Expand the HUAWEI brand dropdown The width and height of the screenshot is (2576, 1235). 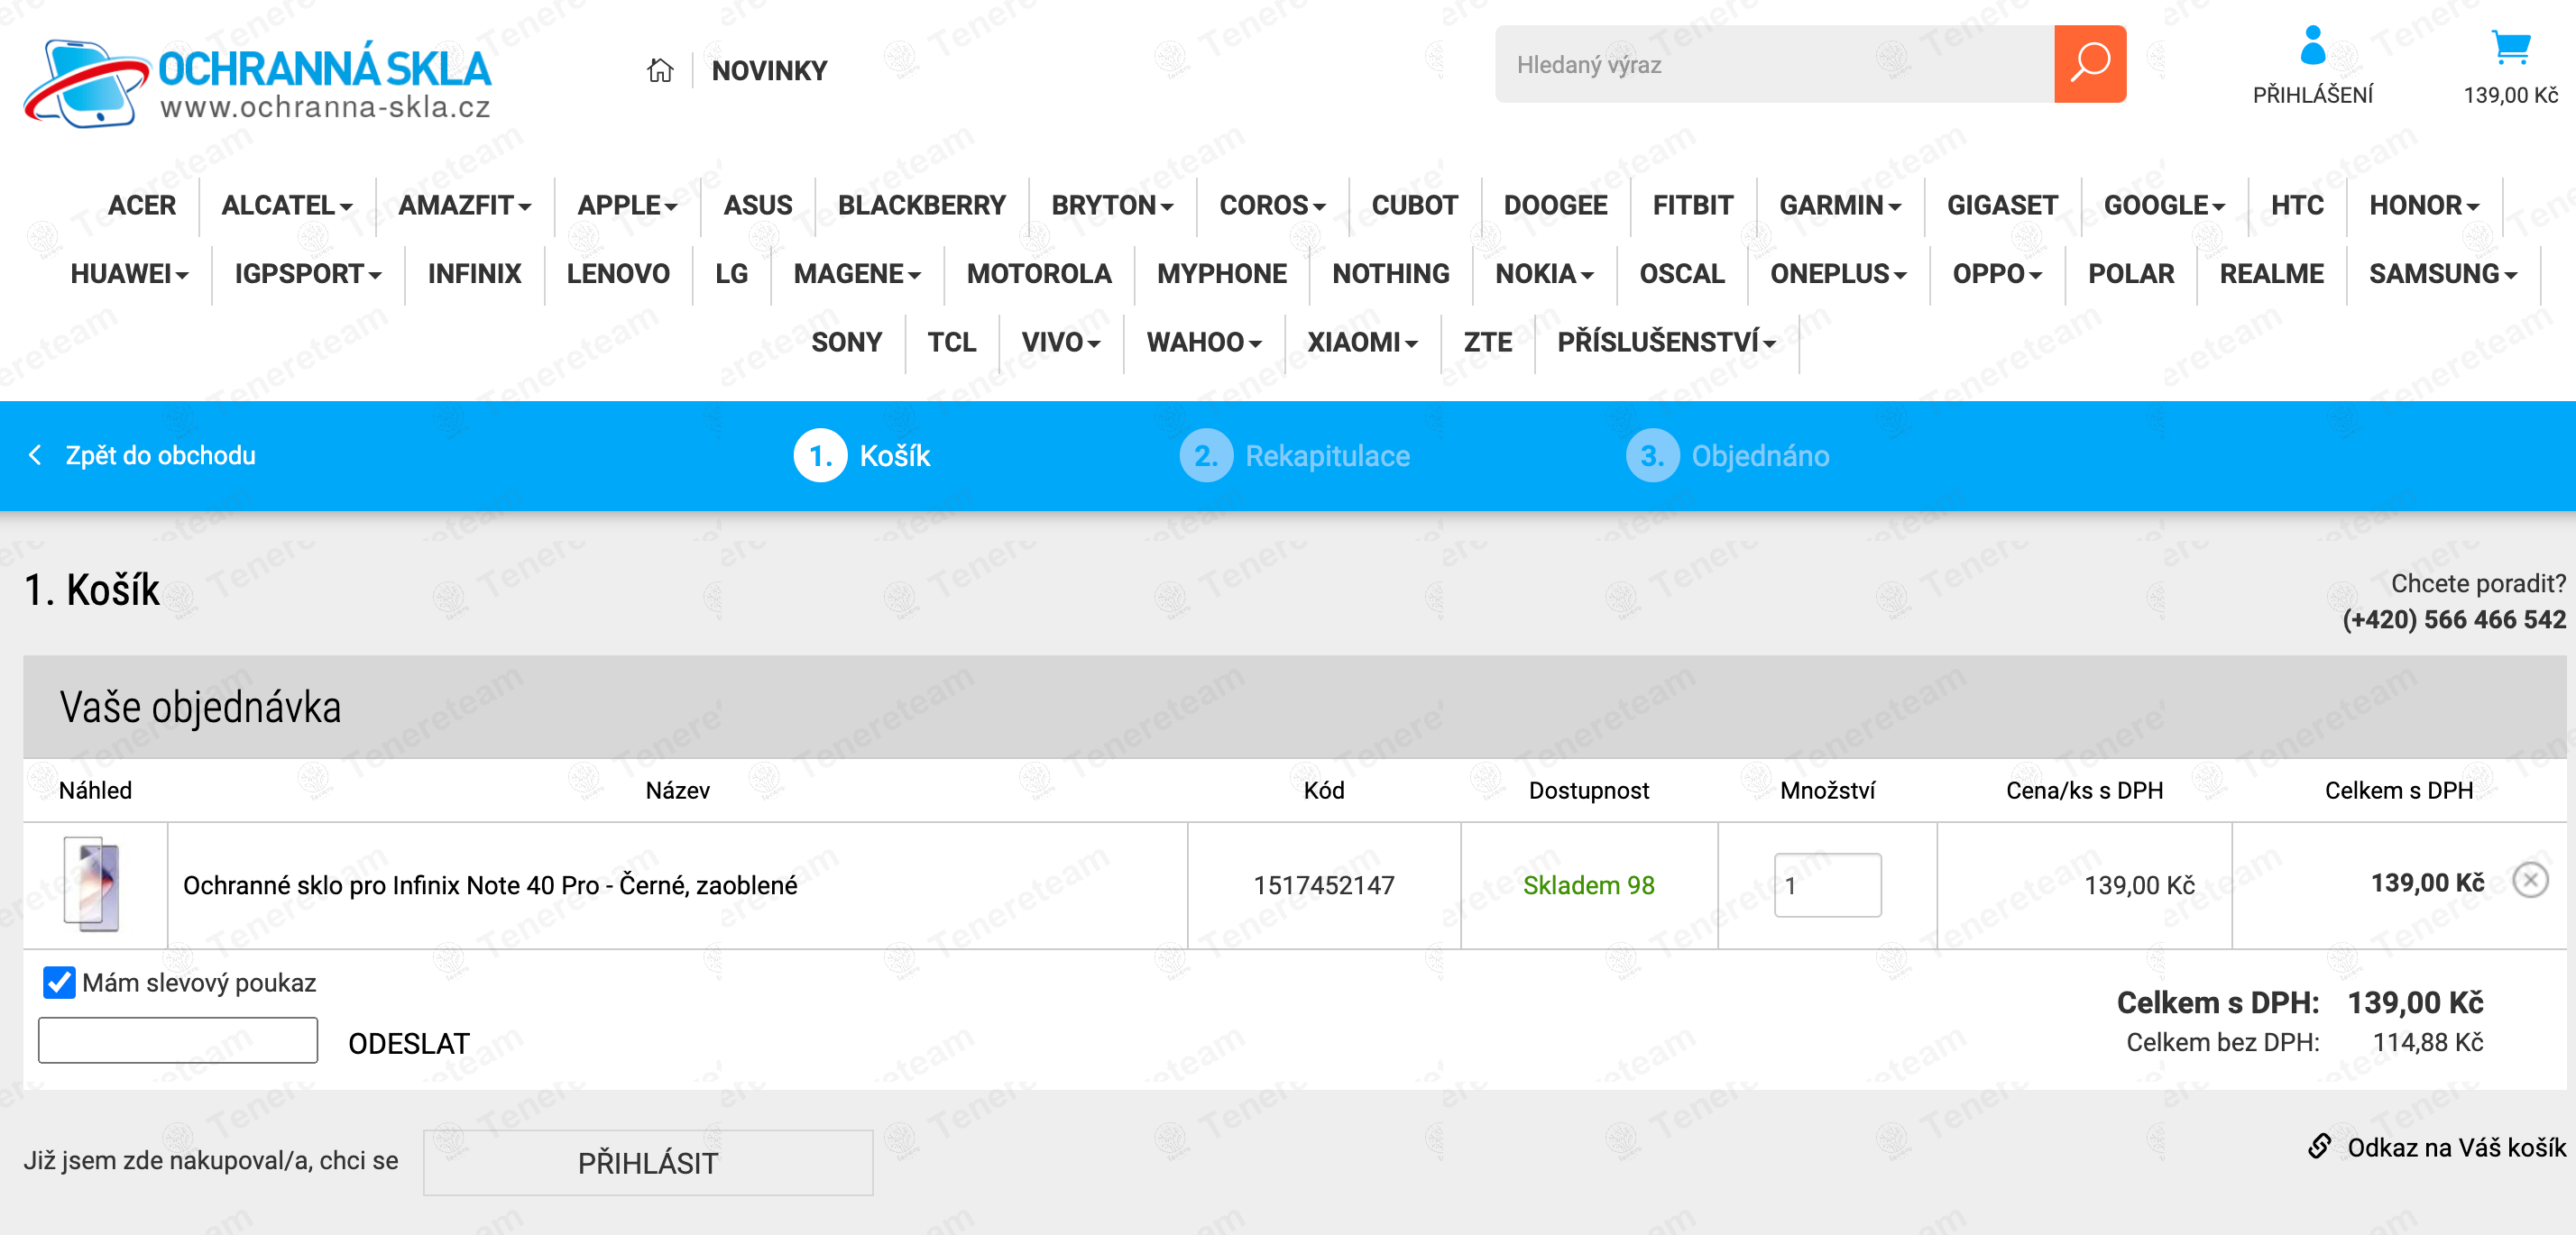[129, 274]
